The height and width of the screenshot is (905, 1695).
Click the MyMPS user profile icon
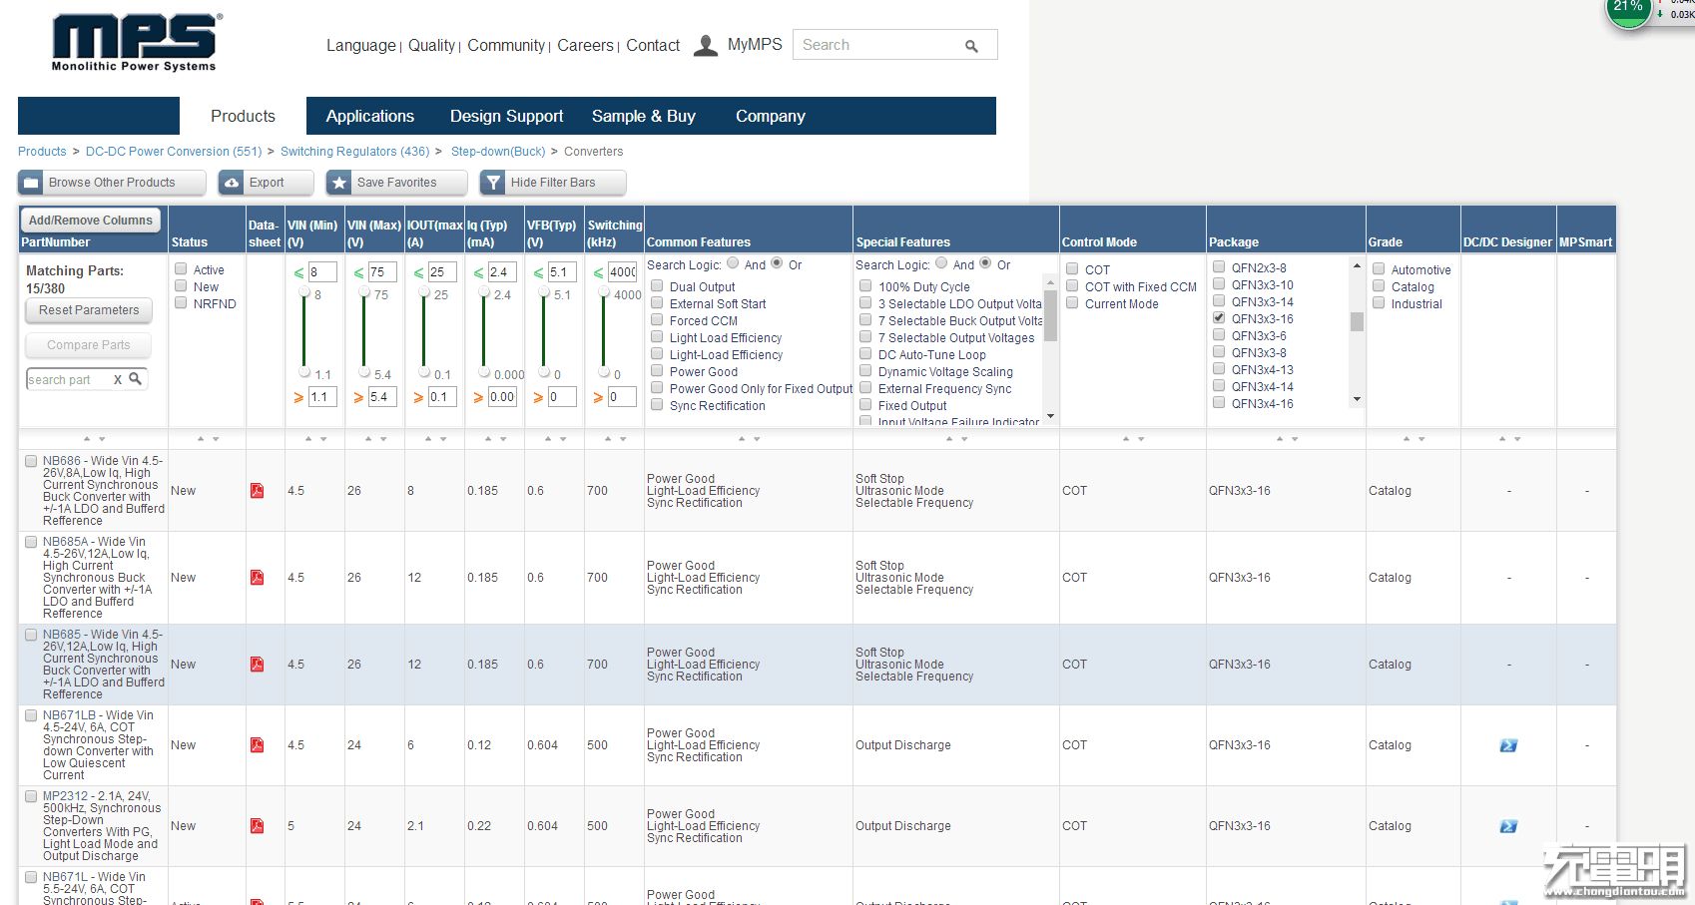[706, 45]
